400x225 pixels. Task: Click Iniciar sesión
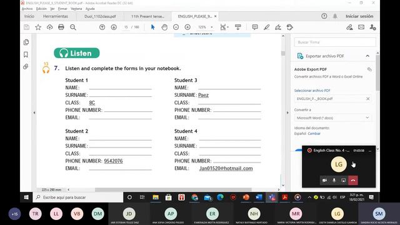[x=359, y=16]
